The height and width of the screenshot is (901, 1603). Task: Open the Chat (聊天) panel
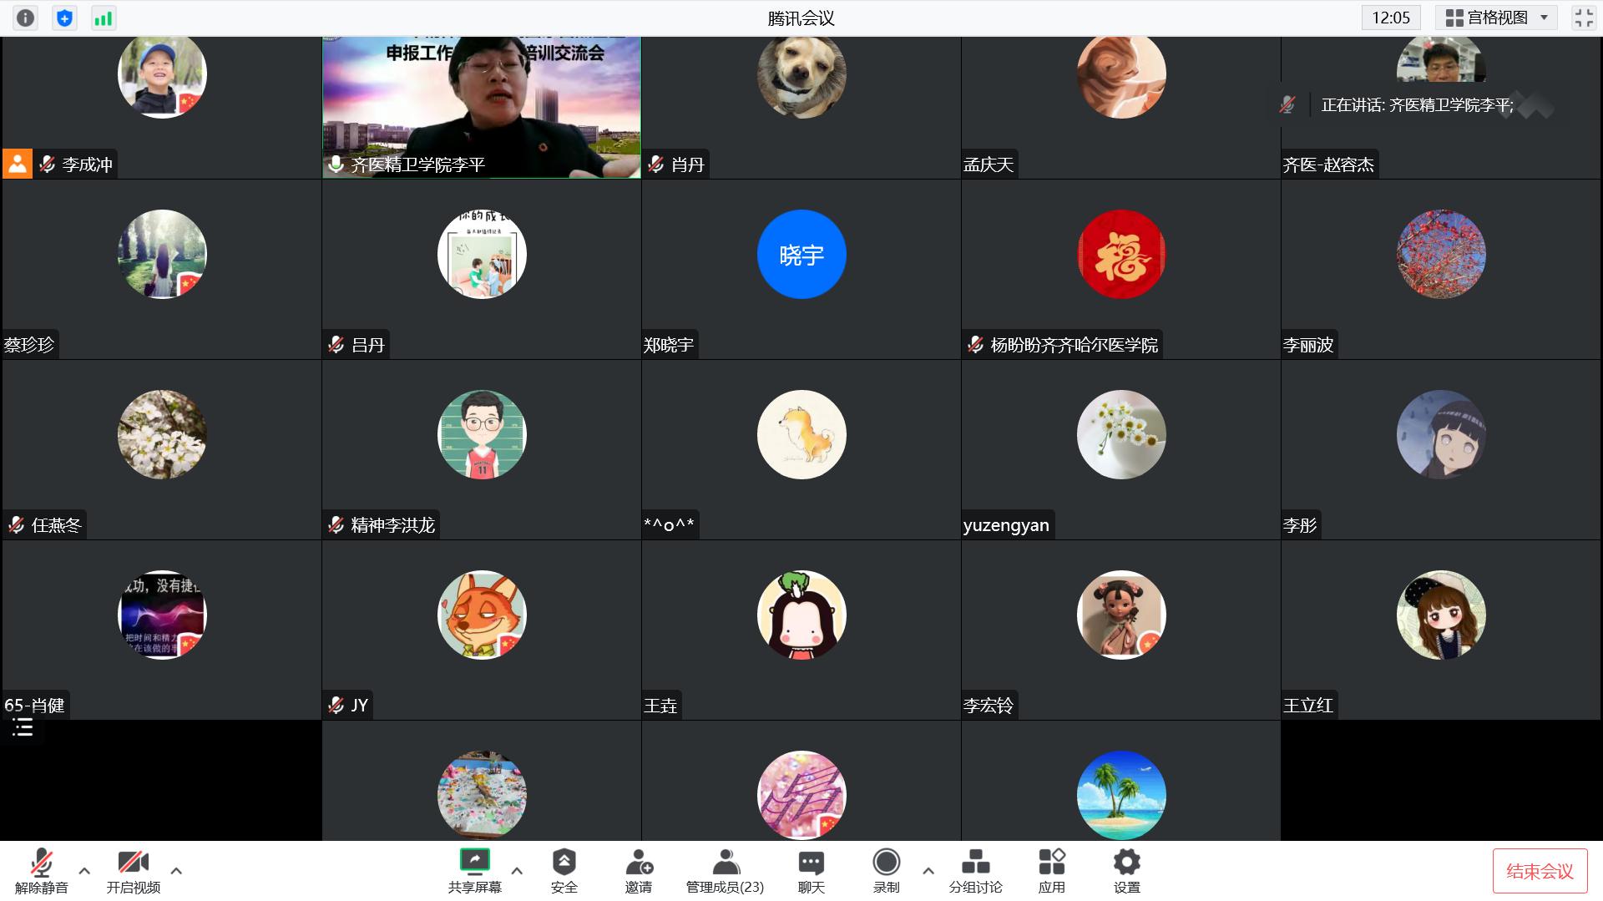811,870
